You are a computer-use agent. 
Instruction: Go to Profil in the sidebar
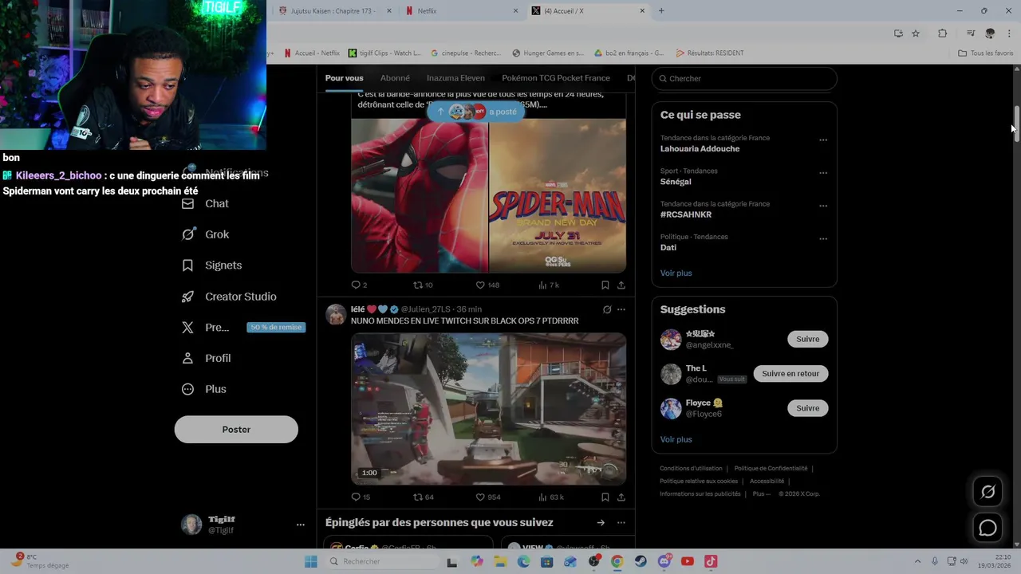[x=206, y=358]
